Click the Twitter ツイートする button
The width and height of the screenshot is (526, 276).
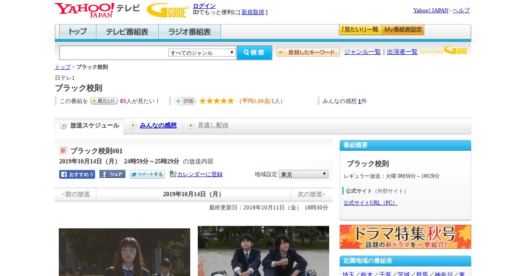pyautogui.click(x=147, y=174)
